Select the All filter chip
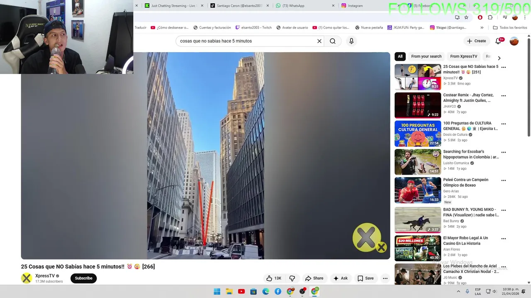The height and width of the screenshot is (298, 531). (400, 56)
